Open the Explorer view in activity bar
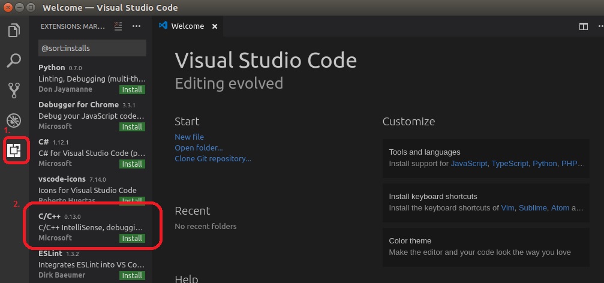 point(14,31)
